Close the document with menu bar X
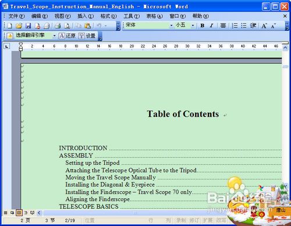The height and width of the screenshot is (226, 291). pyautogui.click(x=285, y=16)
